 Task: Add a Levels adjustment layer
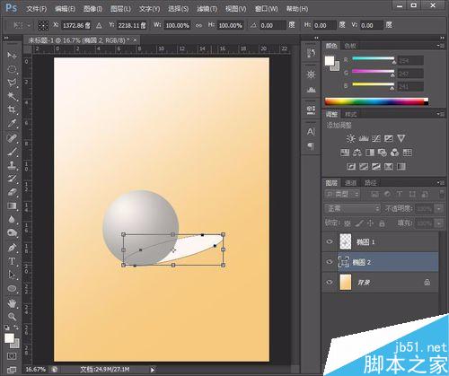[364, 138]
